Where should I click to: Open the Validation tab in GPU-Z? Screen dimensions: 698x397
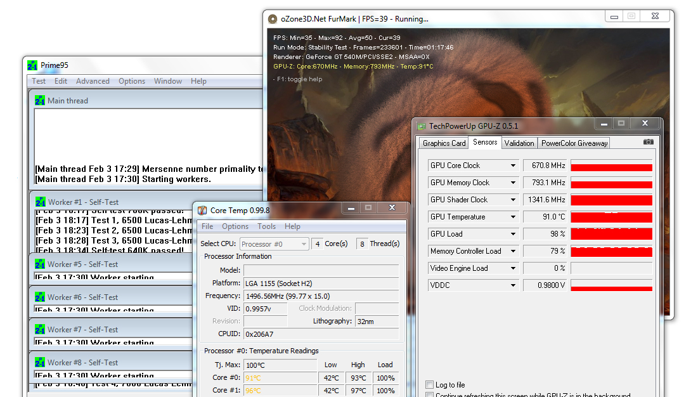coord(519,143)
